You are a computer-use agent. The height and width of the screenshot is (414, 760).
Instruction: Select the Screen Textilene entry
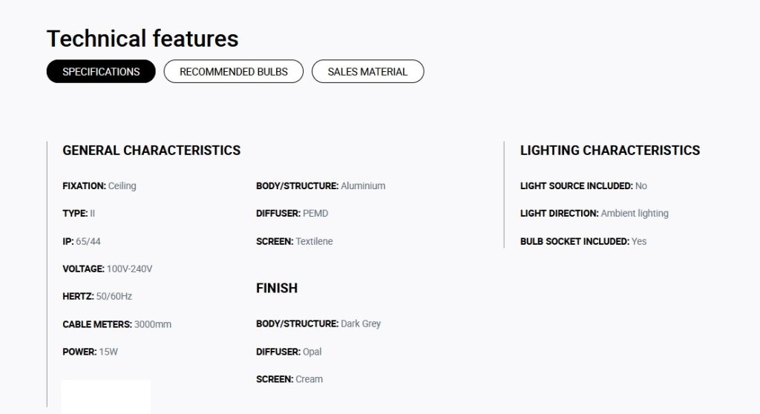[x=294, y=241]
